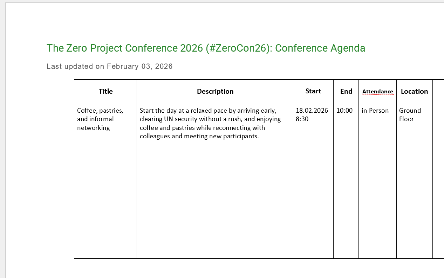Image resolution: width=444 pixels, height=278 pixels.
Task: Click the empty header cell right of Location
Action: pyautogui.click(x=438, y=91)
